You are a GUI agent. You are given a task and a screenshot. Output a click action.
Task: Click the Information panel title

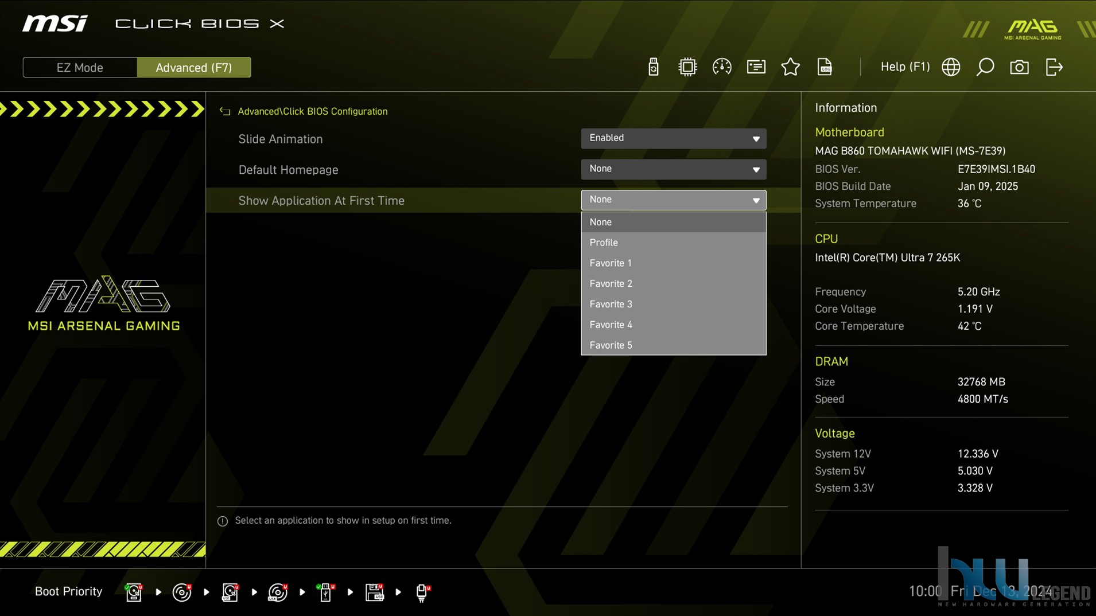point(846,108)
